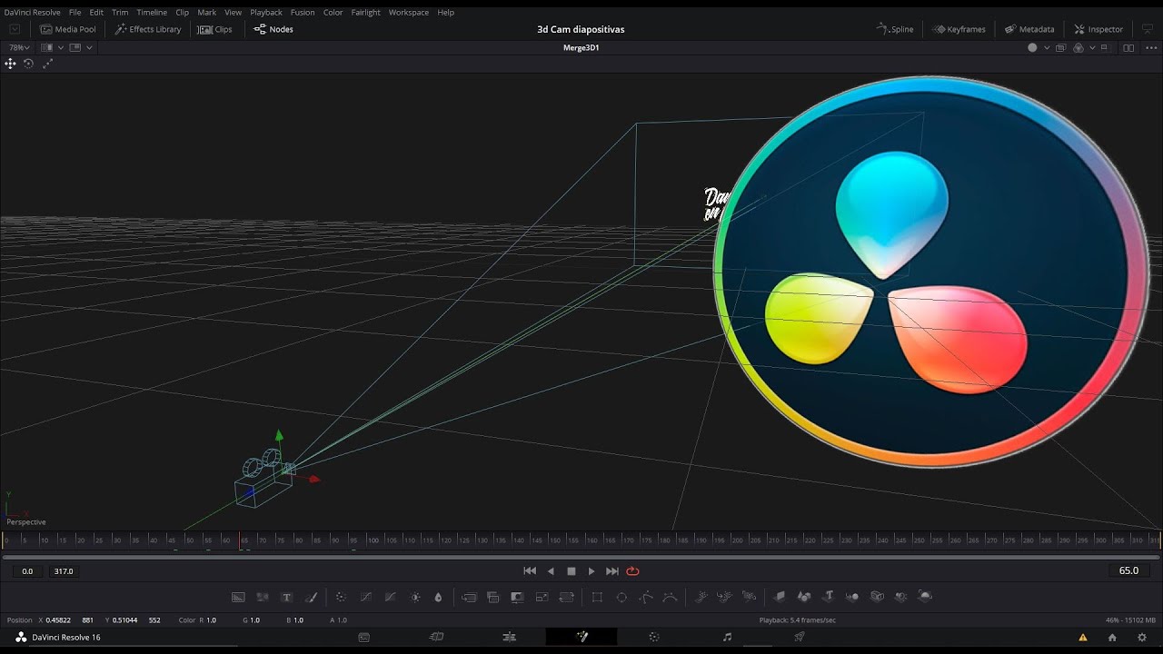Open the SubView dropdown arrow

(89, 47)
